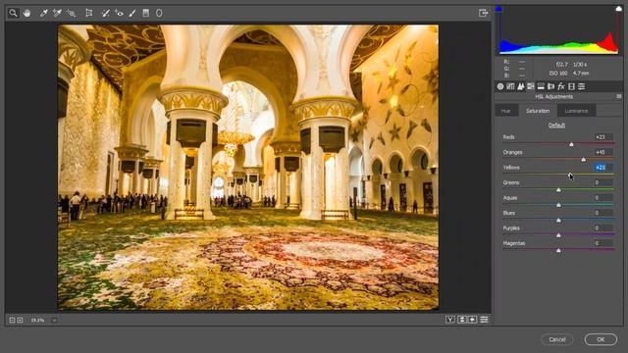This screenshot has height=353, width=628.
Task: Select the Color Sampler tool
Action: point(57,13)
